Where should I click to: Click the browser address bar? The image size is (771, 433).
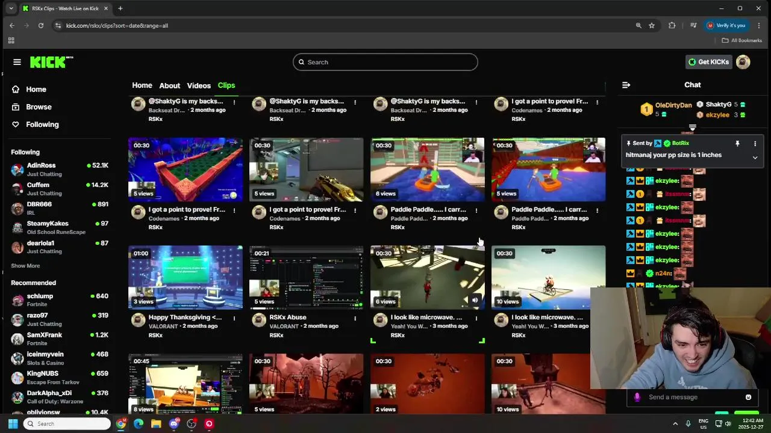343,25
